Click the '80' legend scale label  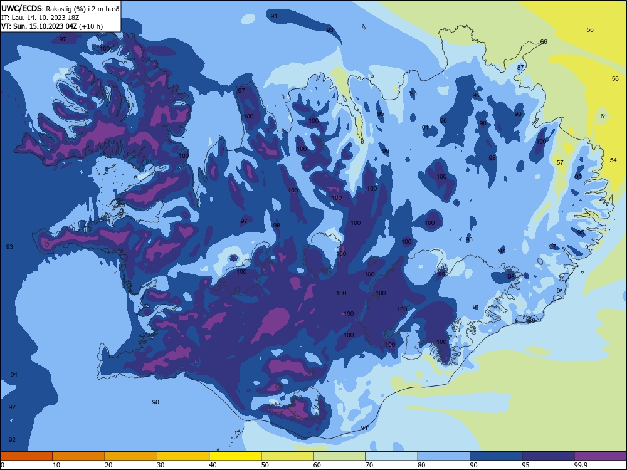421,465
